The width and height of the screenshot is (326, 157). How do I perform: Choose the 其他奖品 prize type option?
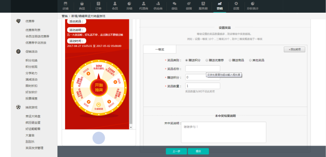pyautogui.click(x=257, y=61)
